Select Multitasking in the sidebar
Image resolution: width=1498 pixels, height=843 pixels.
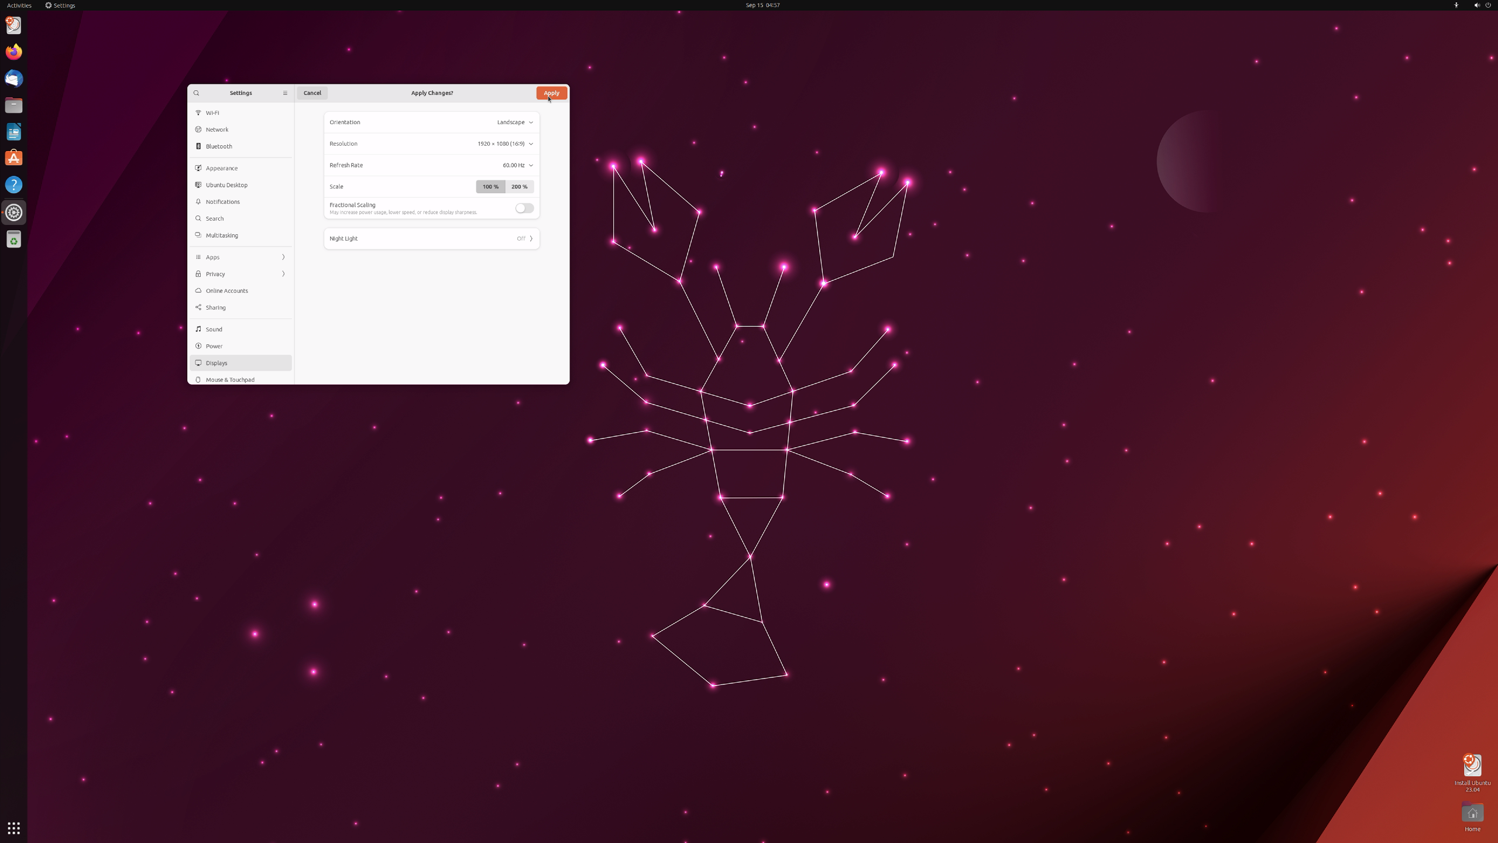coord(240,235)
